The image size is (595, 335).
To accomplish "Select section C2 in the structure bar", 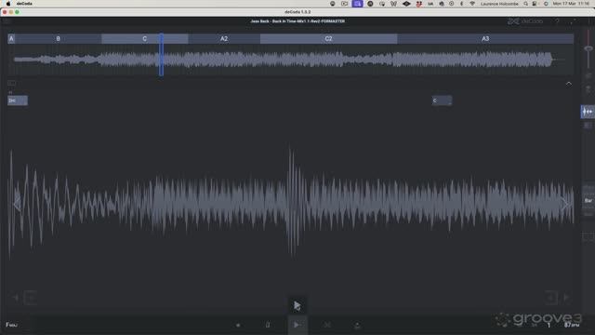I will [328, 39].
